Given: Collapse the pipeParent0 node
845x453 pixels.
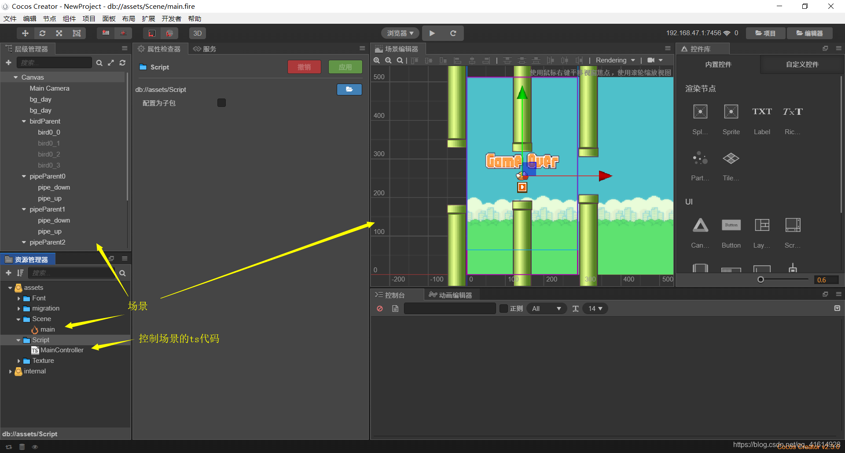Looking at the screenshot, I should 24,176.
